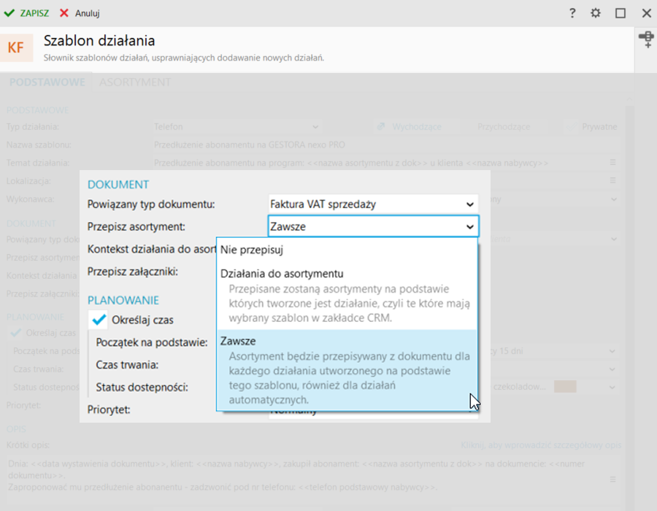This screenshot has width=657, height=511.
Task: Open help with the question mark icon
Action: click(x=572, y=13)
